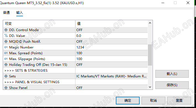This screenshot has width=196, height=108.
Task: Click the scrollbar up arrow
Action: coord(150,23)
